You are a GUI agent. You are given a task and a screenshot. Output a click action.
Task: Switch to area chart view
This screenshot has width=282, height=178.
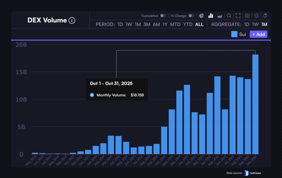point(220,16)
